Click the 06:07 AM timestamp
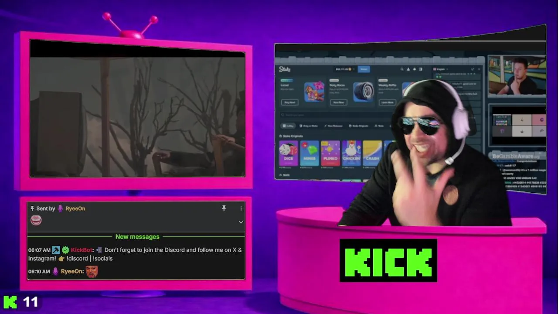The height and width of the screenshot is (314, 558). click(39, 250)
